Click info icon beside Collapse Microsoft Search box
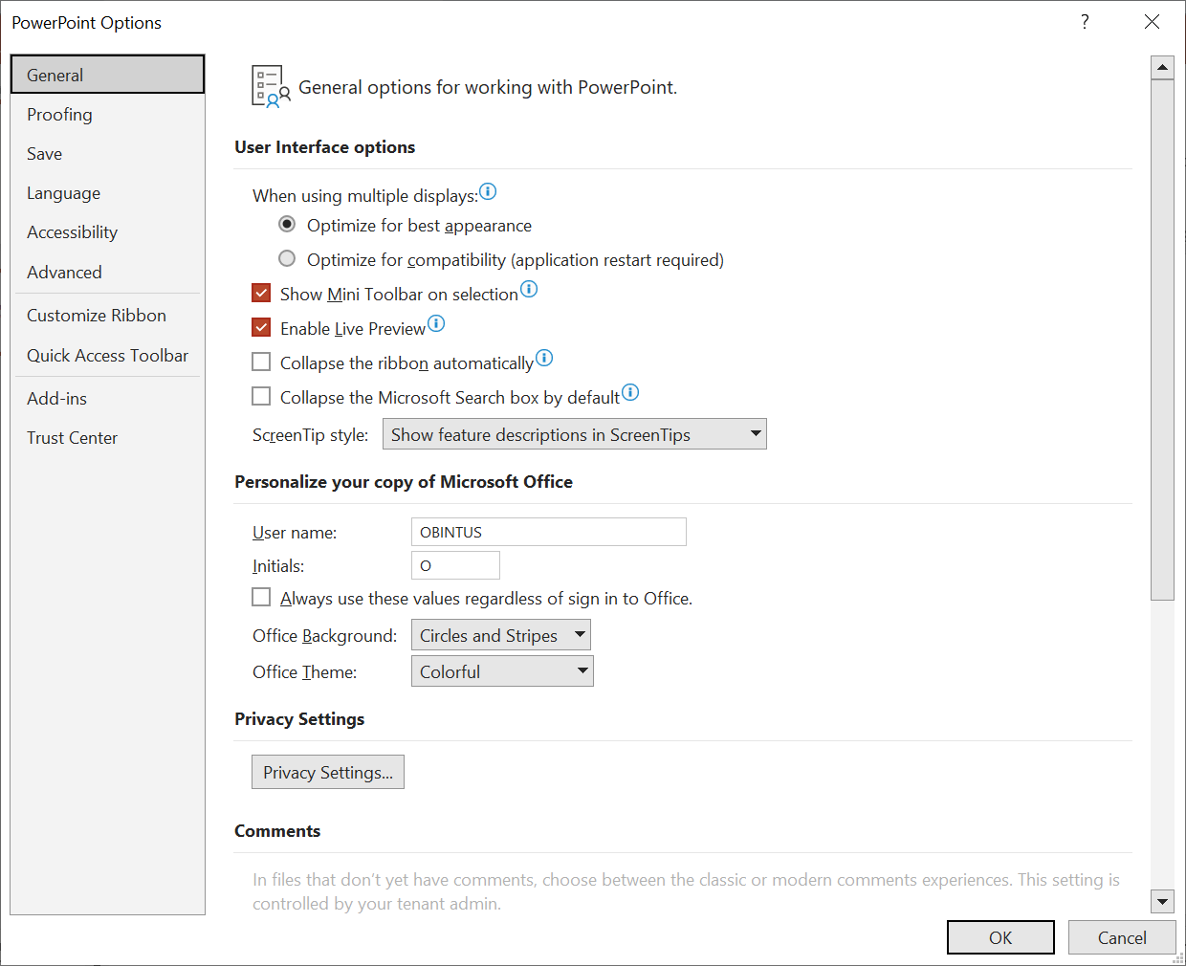 tap(630, 392)
